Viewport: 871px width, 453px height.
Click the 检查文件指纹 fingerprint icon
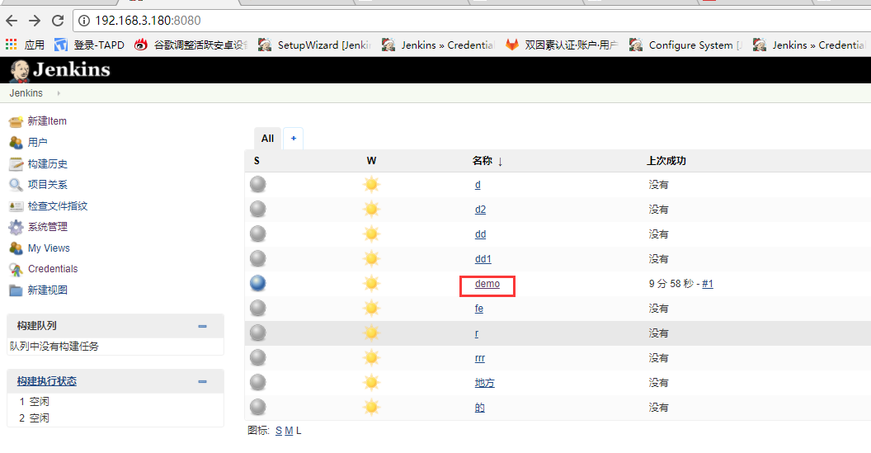[x=16, y=206]
